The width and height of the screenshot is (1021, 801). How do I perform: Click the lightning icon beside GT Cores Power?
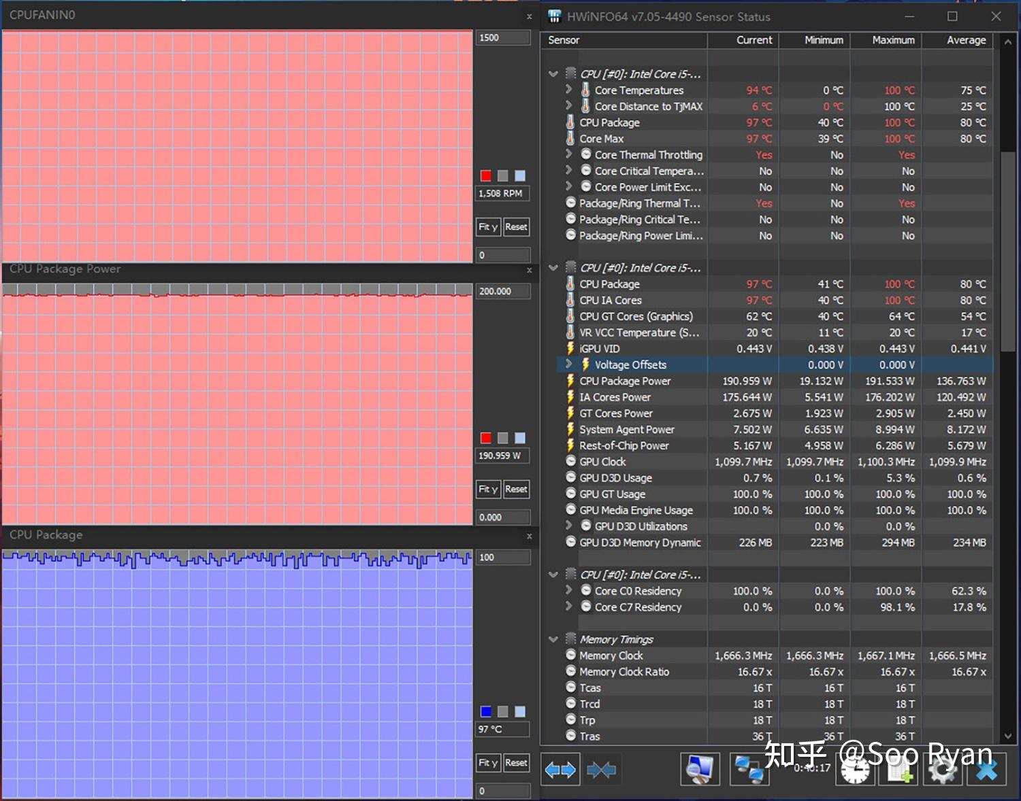(x=570, y=413)
